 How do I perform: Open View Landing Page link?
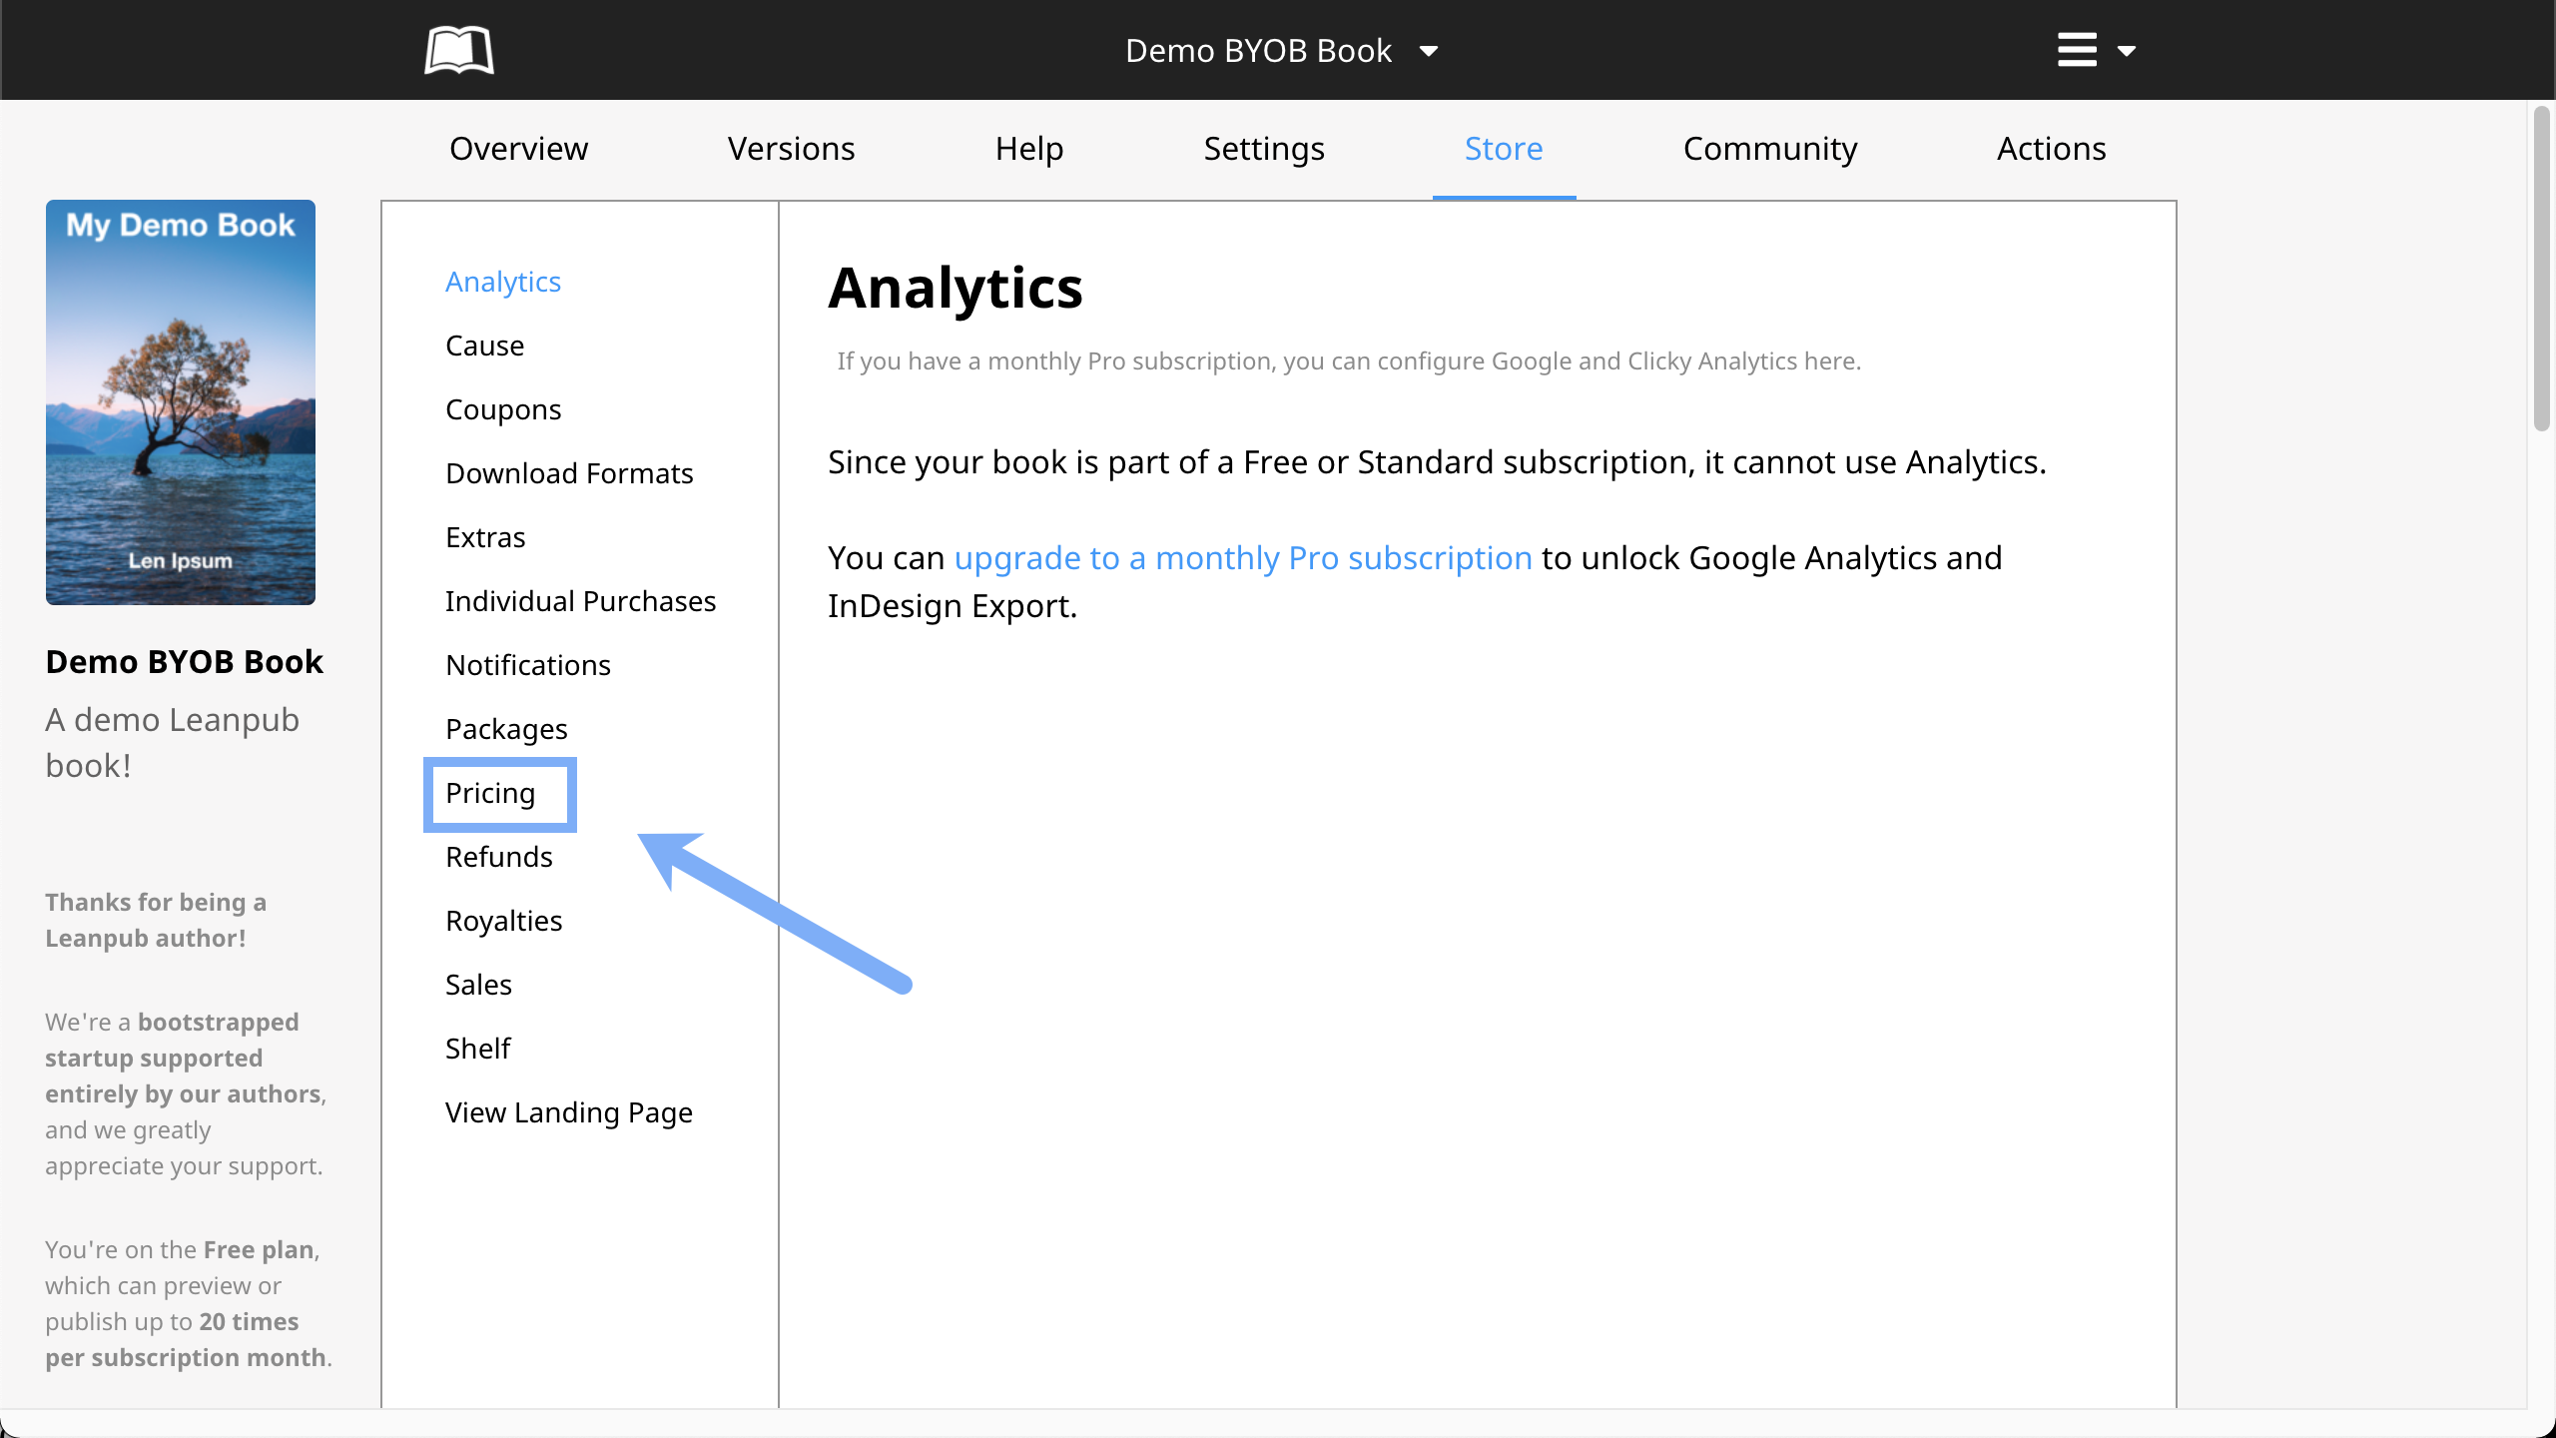pos(568,1112)
